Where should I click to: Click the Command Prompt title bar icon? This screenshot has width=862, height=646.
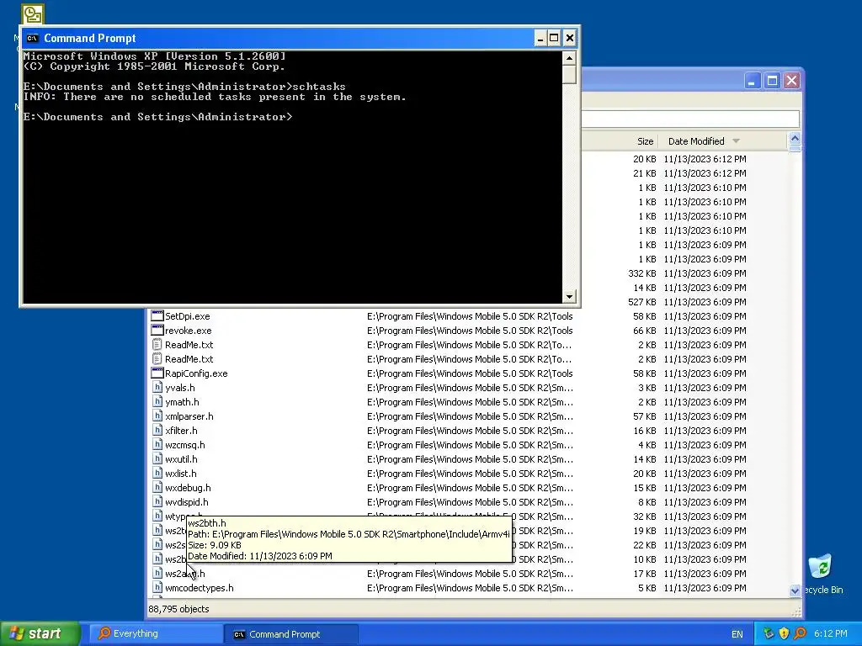pyautogui.click(x=33, y=38)
